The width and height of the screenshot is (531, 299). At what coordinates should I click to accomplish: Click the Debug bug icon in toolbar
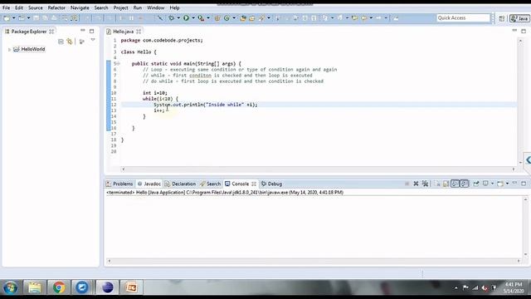[x=172, y=18]
